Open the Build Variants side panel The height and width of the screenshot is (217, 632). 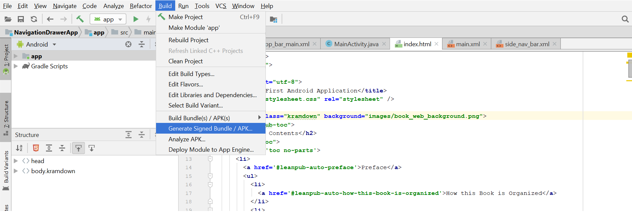pyautogui.click(x=6, y=170)
